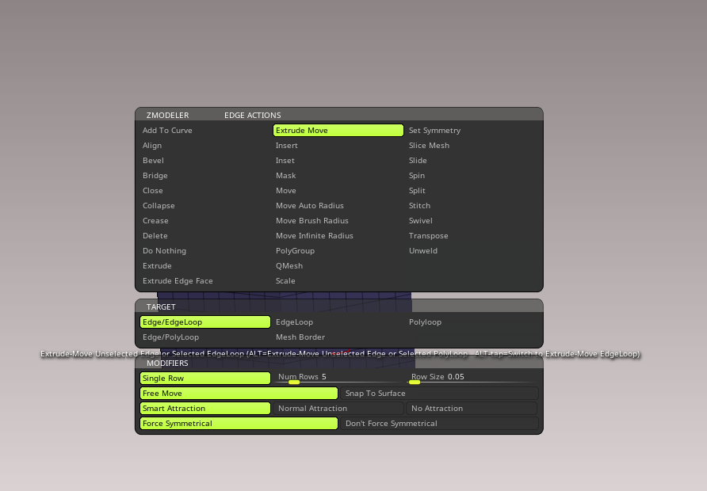Choose Polyloop as target

point(425,322)
